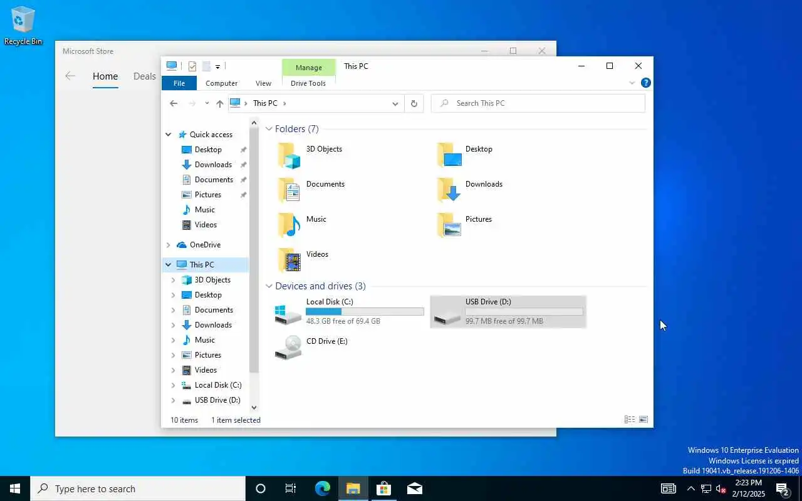
Task: Select Local Disk (C:) drive in main pane
Action: pyautogui.click(x=350, y=311)
